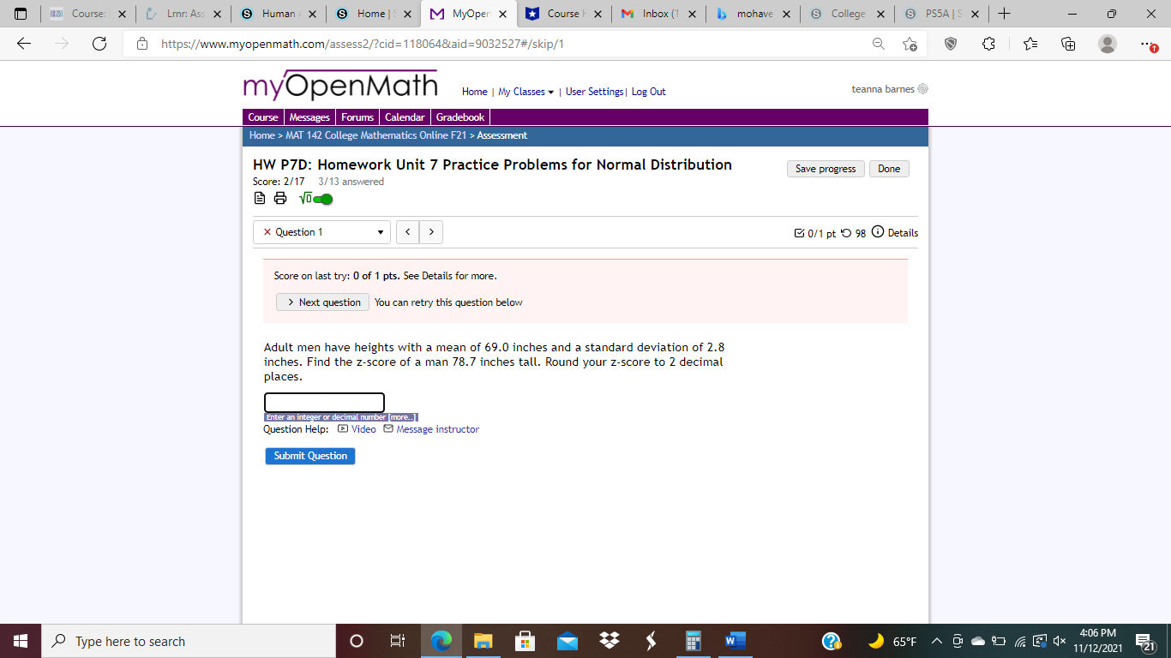Switch to the Human tab

(x=279, y=14)
